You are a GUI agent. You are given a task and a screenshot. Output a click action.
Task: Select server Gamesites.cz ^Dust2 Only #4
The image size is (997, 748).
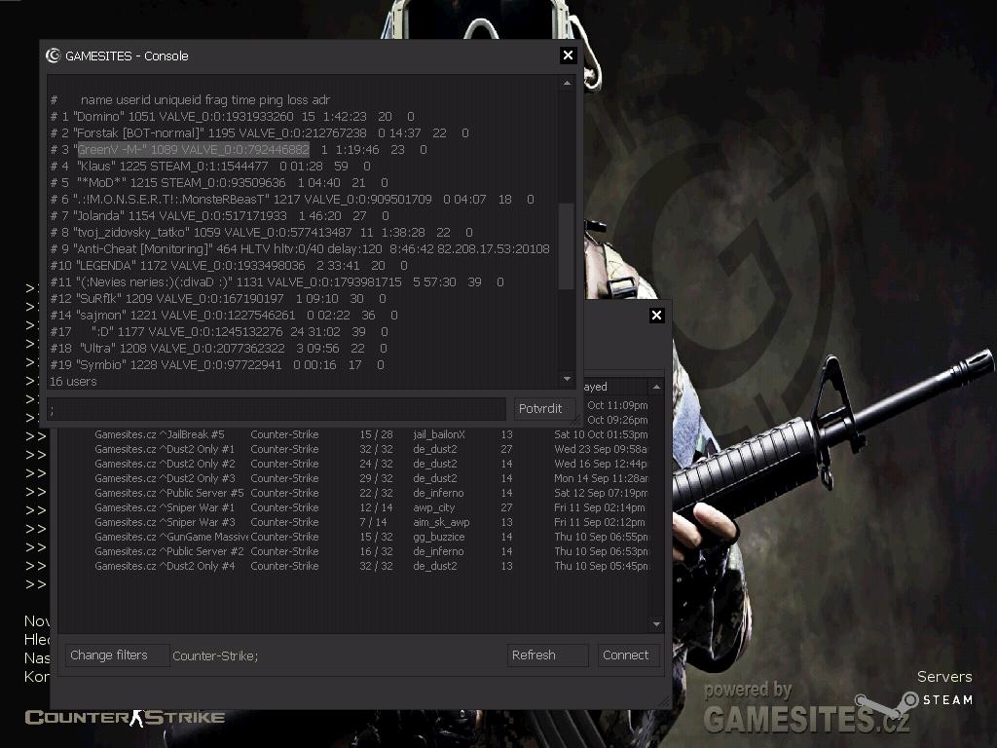point(352,566)
